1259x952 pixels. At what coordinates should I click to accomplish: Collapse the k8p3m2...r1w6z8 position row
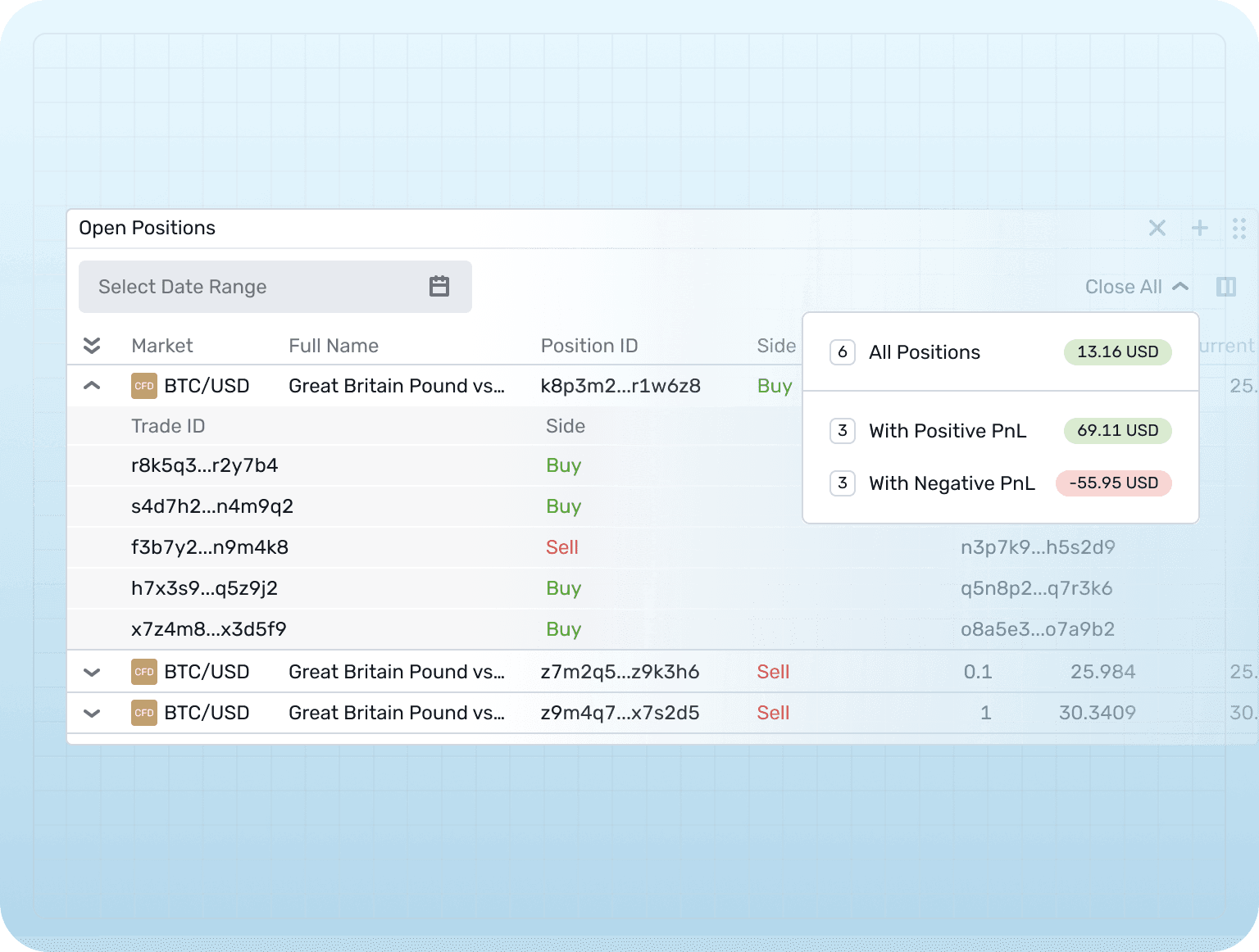92,385
